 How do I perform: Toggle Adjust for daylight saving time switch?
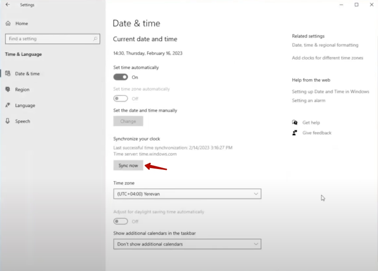[120, 222]
